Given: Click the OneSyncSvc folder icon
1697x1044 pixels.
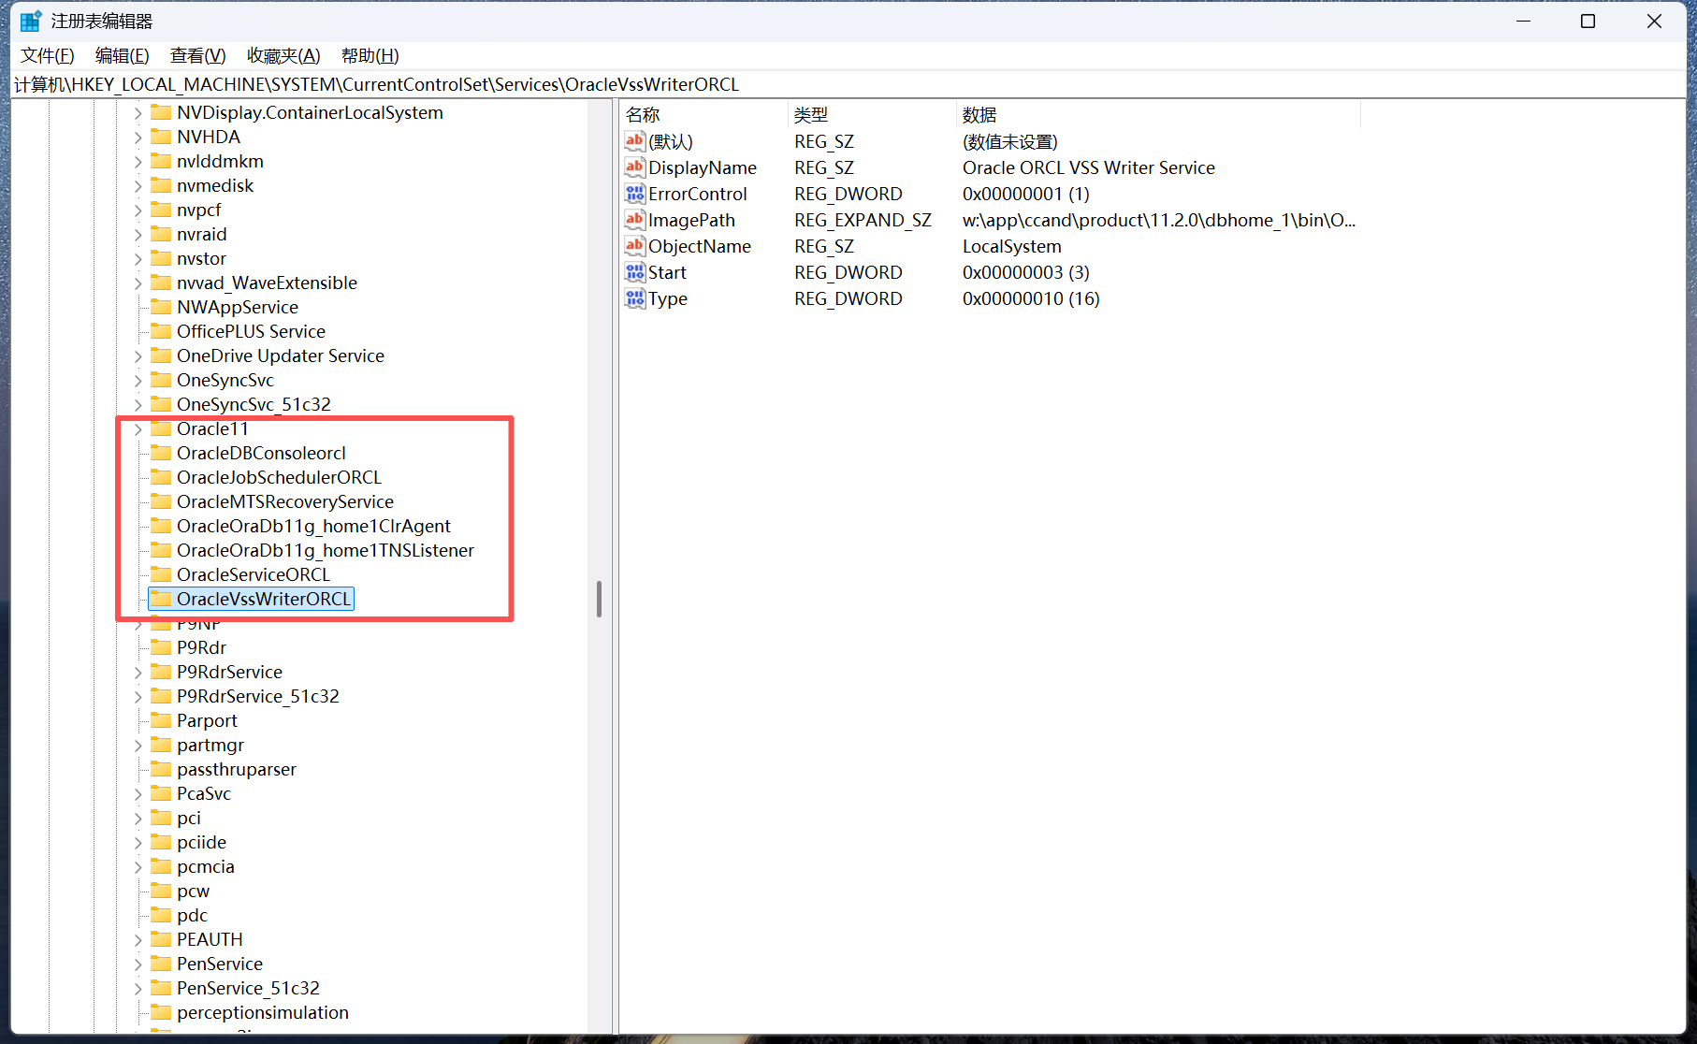Looking at the screenshot, I should (x=161, y=380).
